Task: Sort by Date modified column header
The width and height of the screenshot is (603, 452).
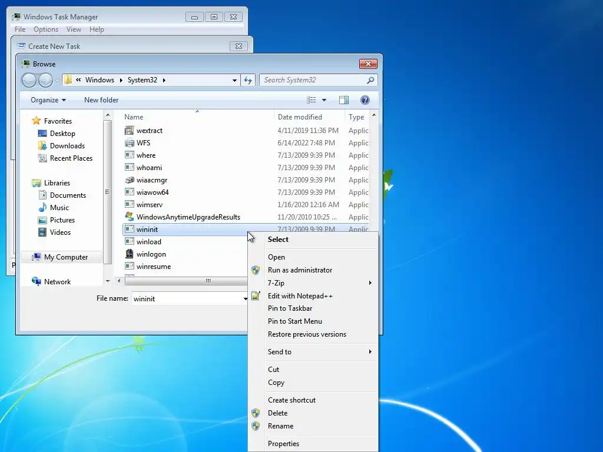Action: [309, 117]
